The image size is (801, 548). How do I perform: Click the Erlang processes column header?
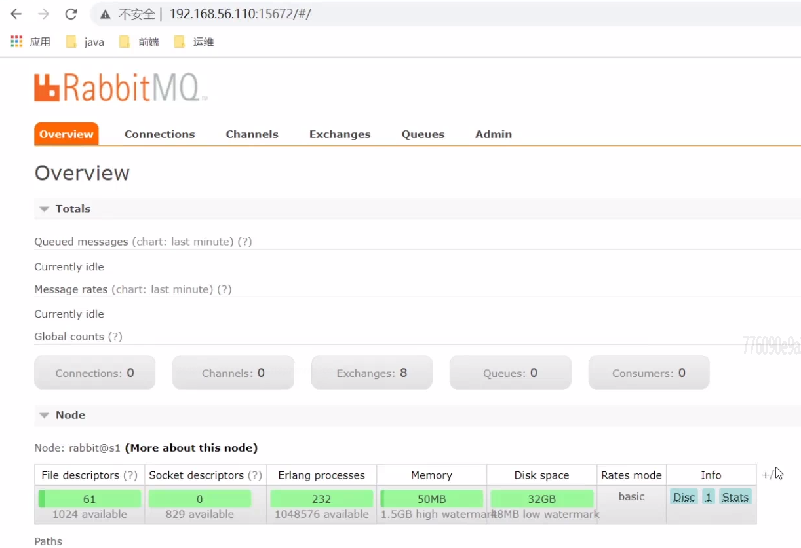click(321, 475)
